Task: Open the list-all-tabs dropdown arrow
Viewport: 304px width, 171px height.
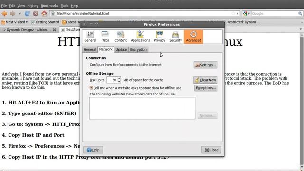Action: [x=301, y=29]
